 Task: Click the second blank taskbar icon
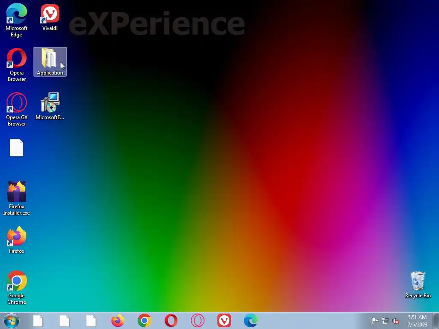click(64, 320)
